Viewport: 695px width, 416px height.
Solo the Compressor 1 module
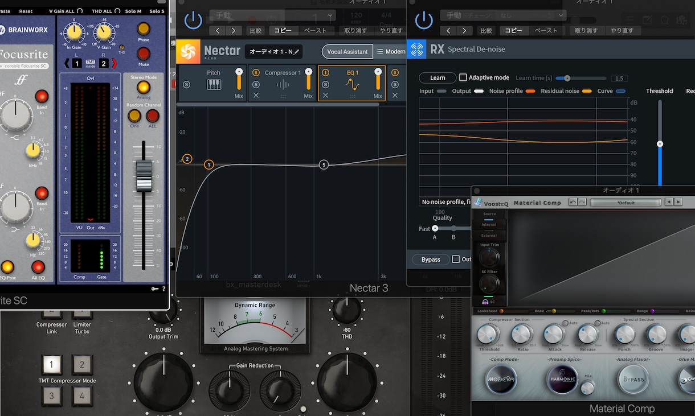click(x=256, y=85)
